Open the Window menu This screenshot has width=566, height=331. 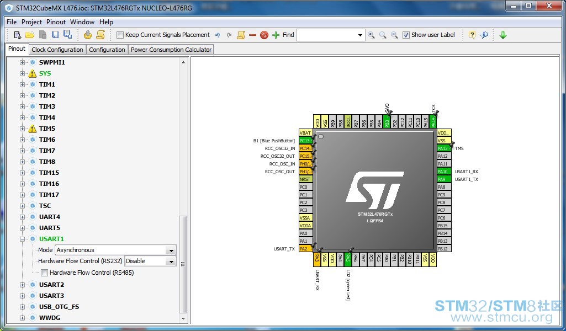click(x=82, y=22)
